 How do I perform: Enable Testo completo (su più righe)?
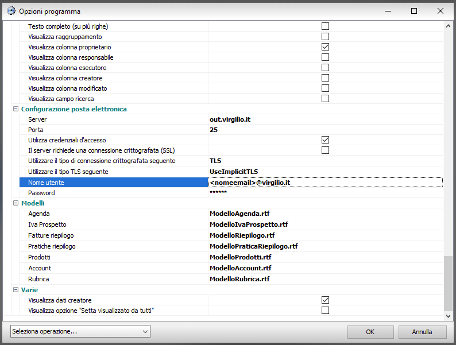pos(325,26)
